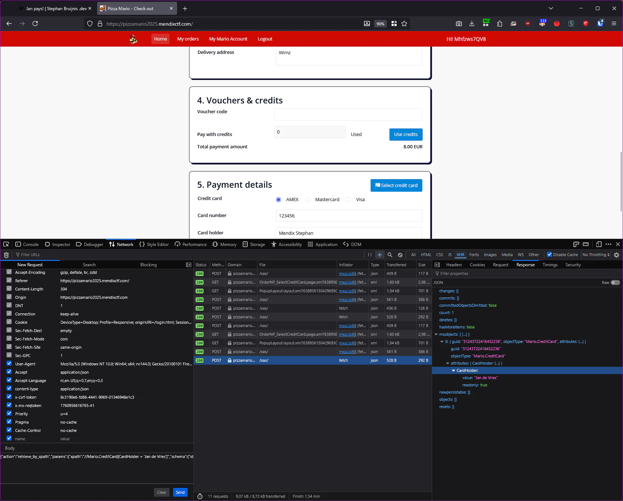Switch to the Headers response tab

tap(454, 264)
